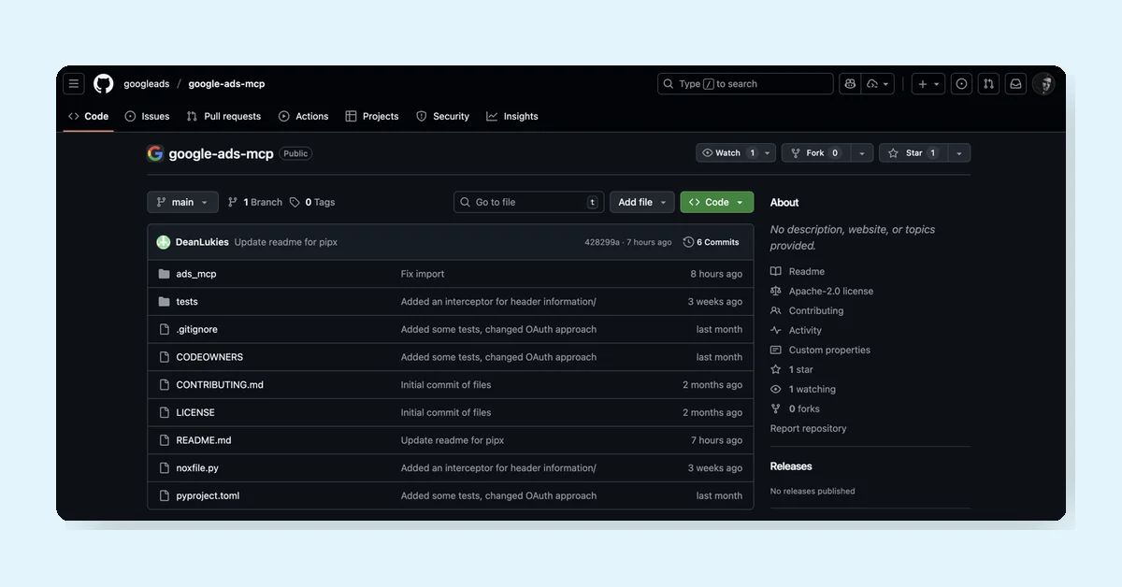View the 0 Tags link
Image resolution: width=1122 pixels, height=587 pixels.
(x=312, y=203)
